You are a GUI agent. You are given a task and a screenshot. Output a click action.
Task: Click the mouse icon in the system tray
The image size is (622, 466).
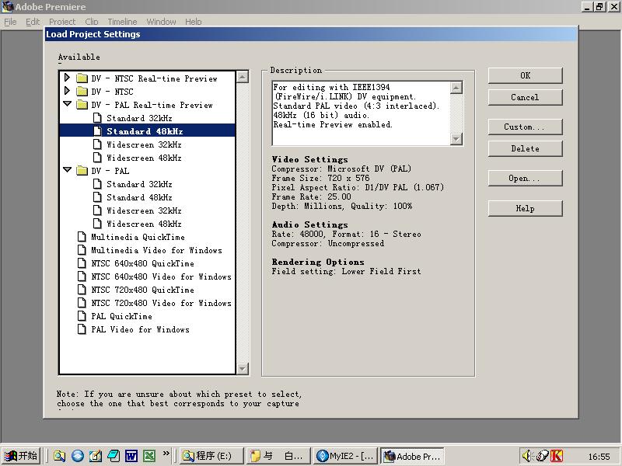[541, 456]
